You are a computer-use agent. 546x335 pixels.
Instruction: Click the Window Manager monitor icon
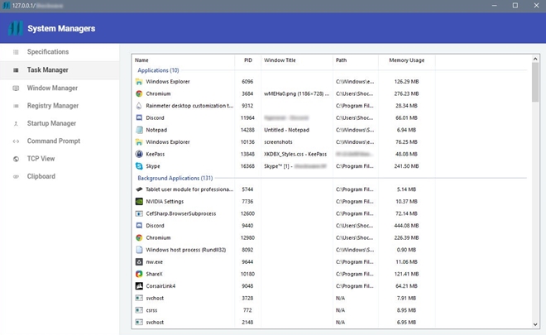pyautogui.click(x=16, y=89)
